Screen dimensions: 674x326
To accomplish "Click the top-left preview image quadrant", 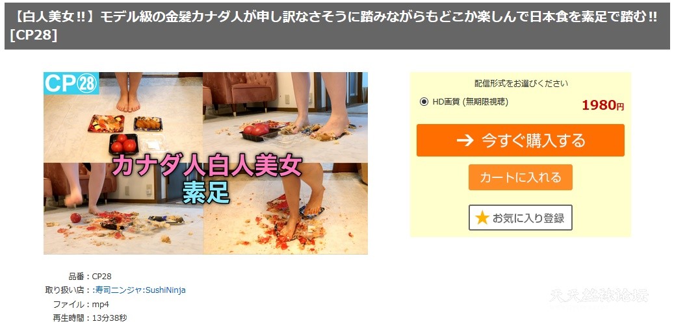I will pyautogui.click(x=123, y=118).
